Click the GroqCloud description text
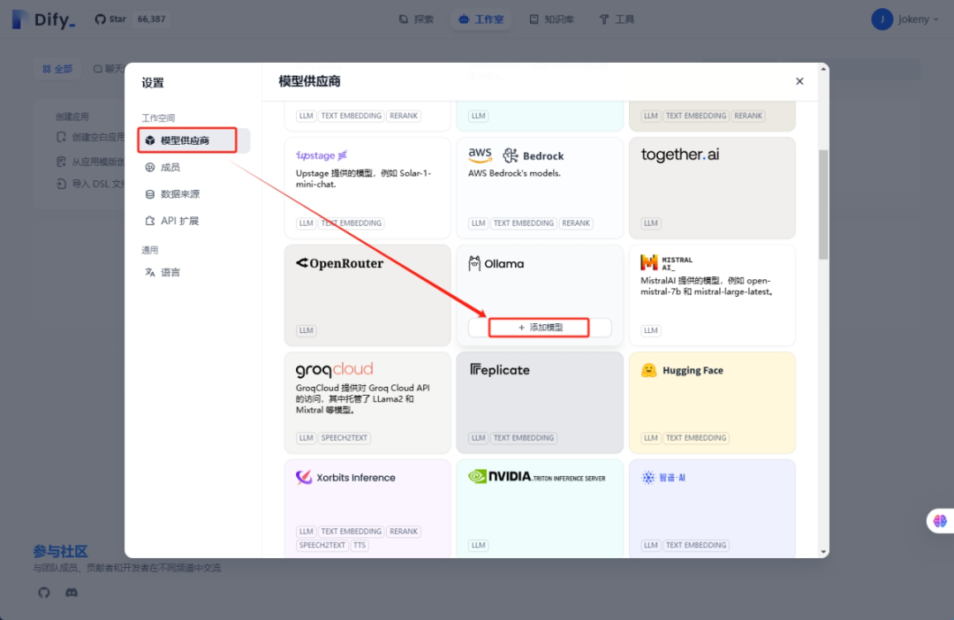Viewport: 954px width, 620px height. tap(363, 399)
